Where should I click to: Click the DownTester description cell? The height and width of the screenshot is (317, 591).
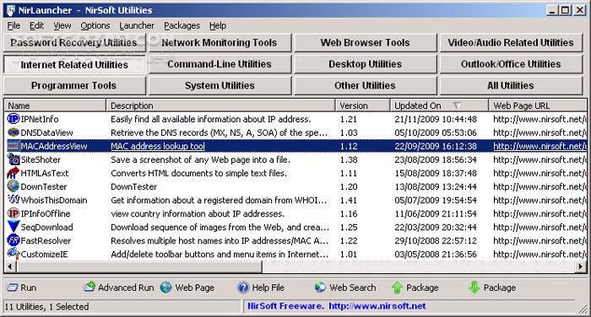click(133, 186)
